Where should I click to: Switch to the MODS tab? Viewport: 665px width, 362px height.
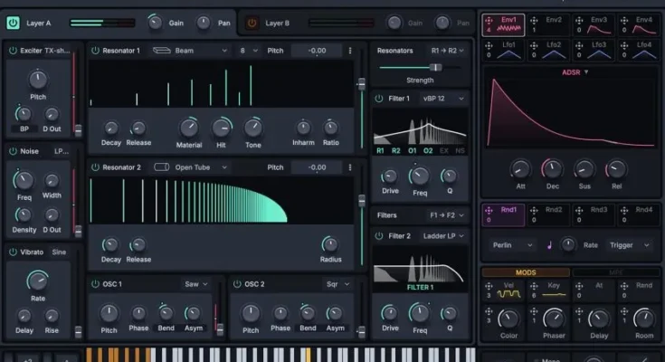tap(526, 272)
